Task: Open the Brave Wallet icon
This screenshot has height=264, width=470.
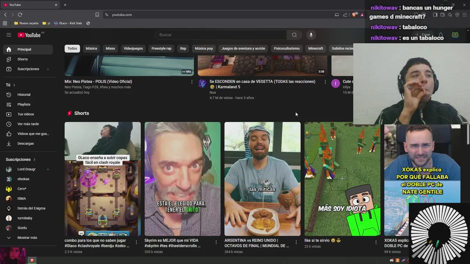Action: (x=442, y=15)
